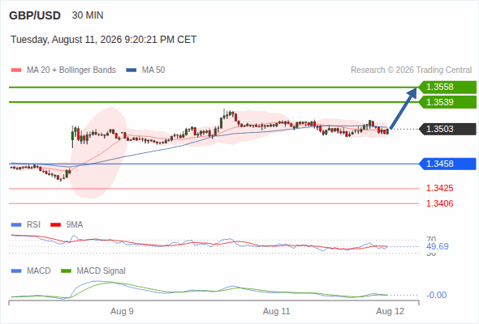Click the MA 50 blue legend swatch

pos(131,70)
